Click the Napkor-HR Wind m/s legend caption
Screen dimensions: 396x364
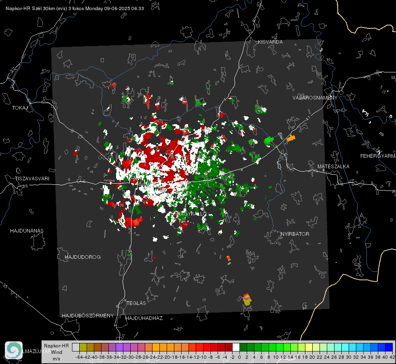[x=56, y=352]
